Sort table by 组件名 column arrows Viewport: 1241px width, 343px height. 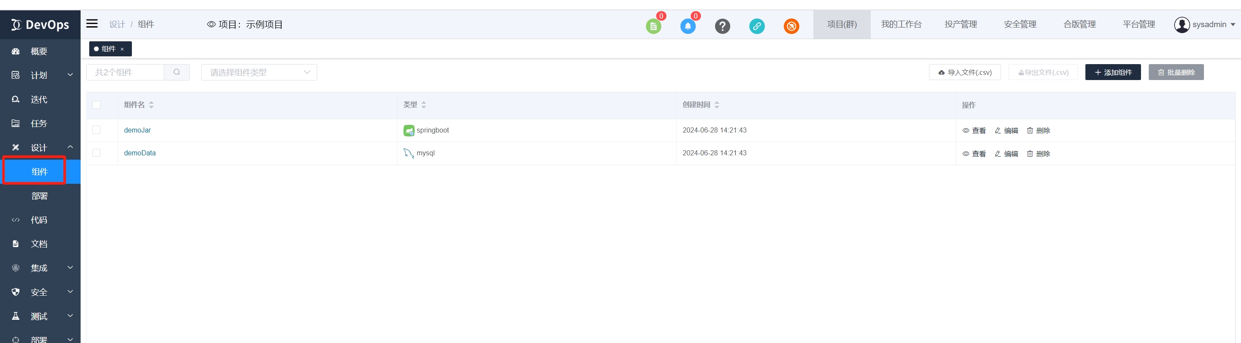[x=151, y=105]
